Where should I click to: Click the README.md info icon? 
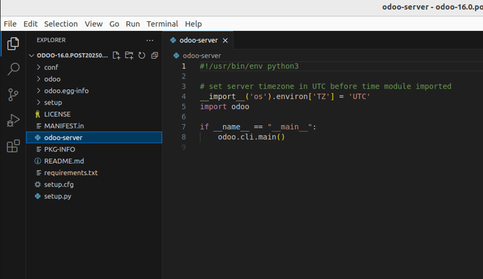click(37, 161)
